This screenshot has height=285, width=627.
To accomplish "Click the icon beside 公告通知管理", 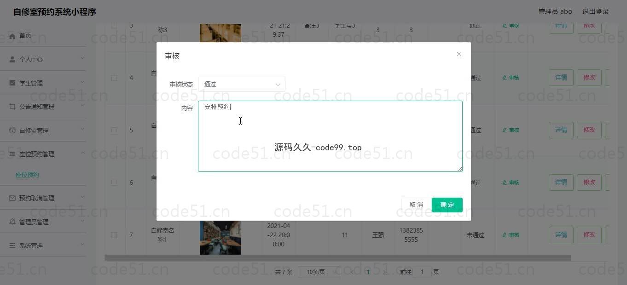I will pyautogui.click(x=12, y=106).
